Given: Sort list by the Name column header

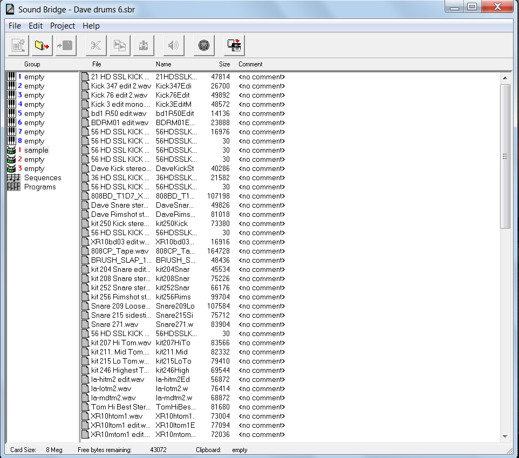Looking at the screenshot, I should (163, 64).
